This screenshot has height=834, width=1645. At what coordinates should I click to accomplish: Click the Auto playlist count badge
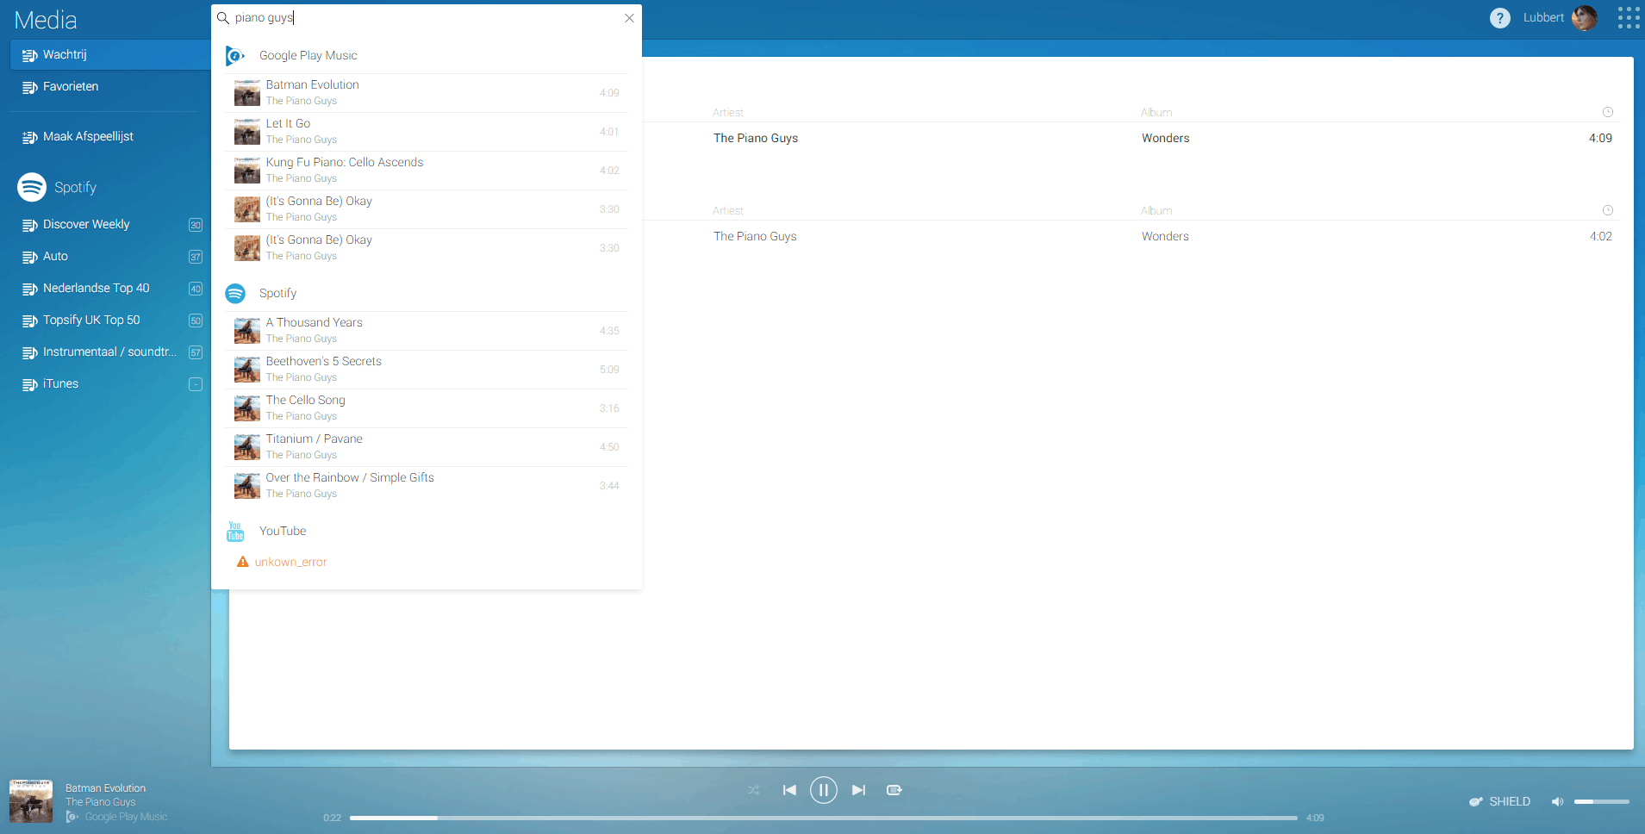(196, 257)
